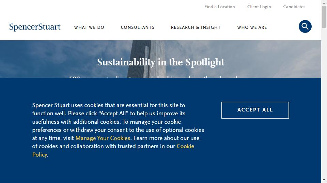
Task: Click the partially hidden hero subtitle text
Action: tap(153, 77)
